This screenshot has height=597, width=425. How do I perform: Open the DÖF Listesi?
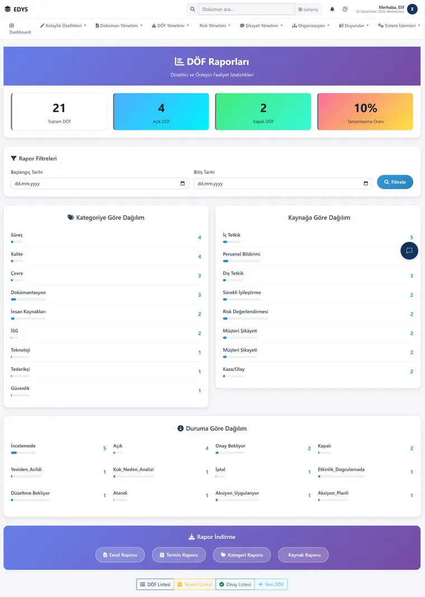(155, 585)
